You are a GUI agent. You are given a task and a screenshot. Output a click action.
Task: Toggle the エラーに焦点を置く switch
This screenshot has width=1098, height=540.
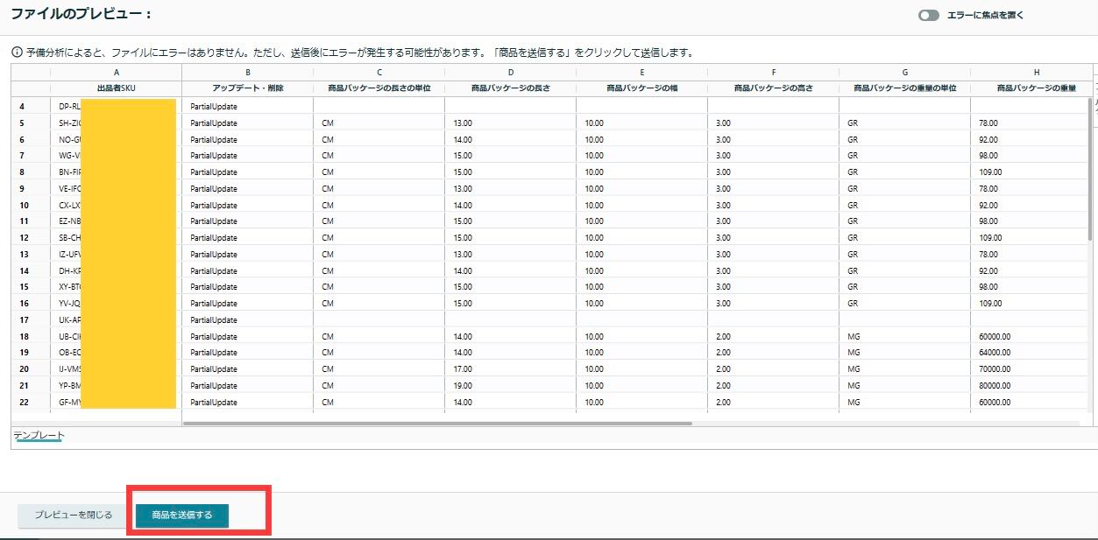point(929,15)
